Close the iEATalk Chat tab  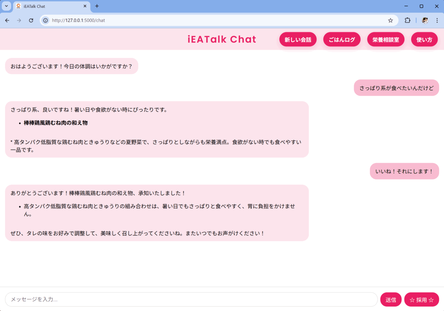coord(85,6)
